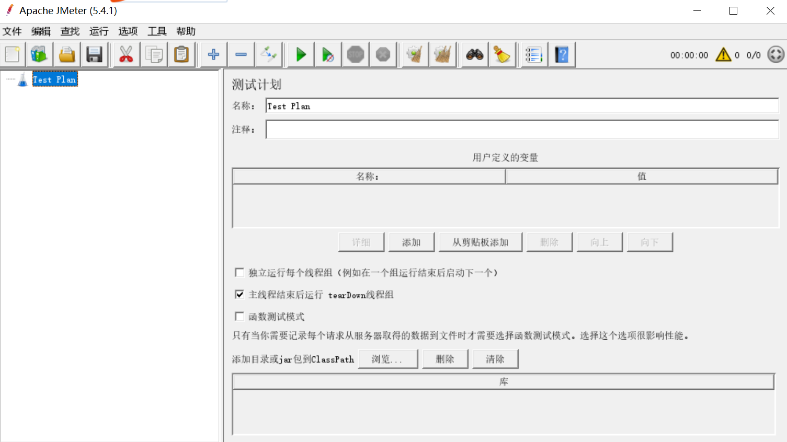Click the Copy icon in toolbar
Image resolution: width=787 pixels, height=442 pixels.
coord(154,54)
